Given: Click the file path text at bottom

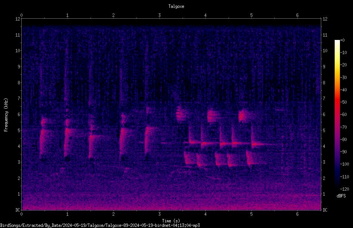Looking at the screenshot, I should click(x=100, y=225).
